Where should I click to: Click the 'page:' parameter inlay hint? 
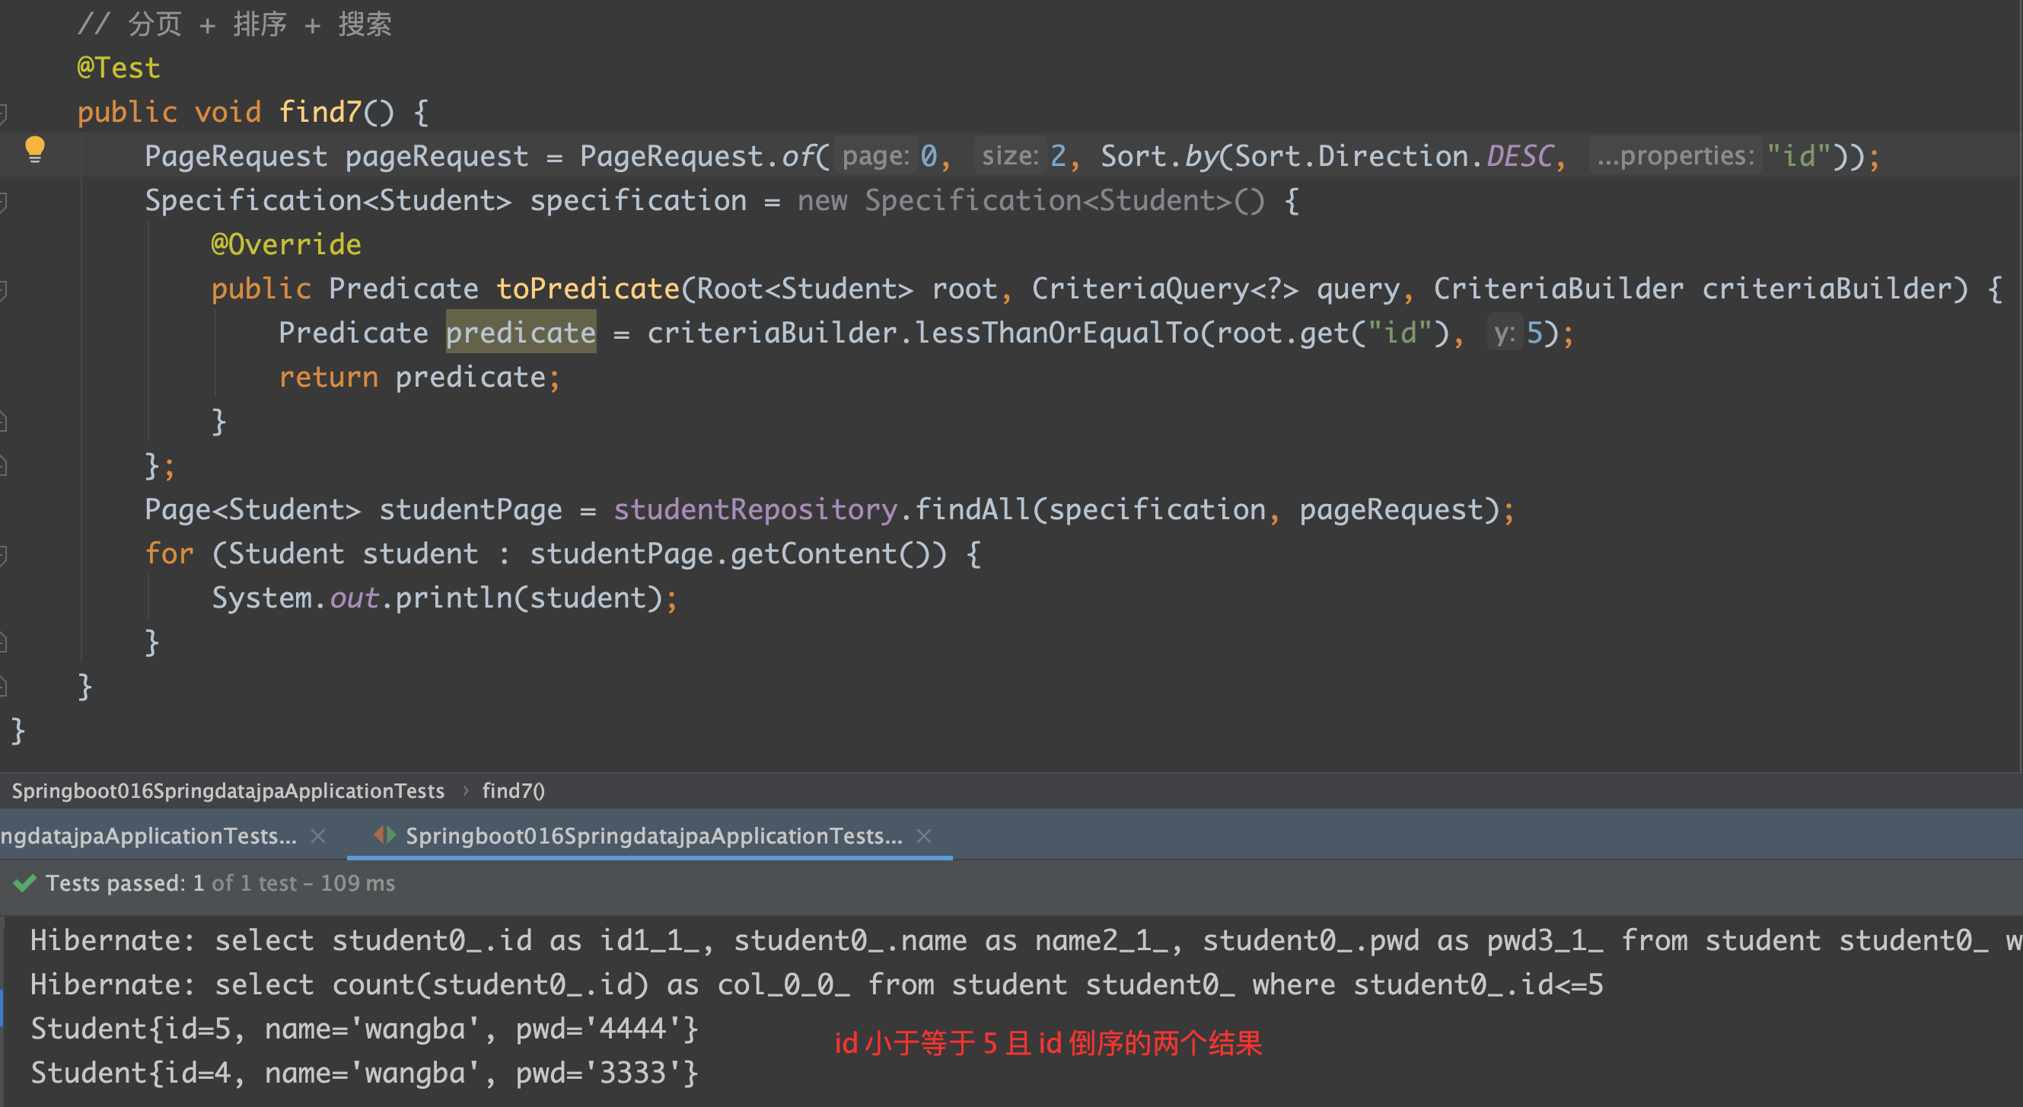click(875, 155)
